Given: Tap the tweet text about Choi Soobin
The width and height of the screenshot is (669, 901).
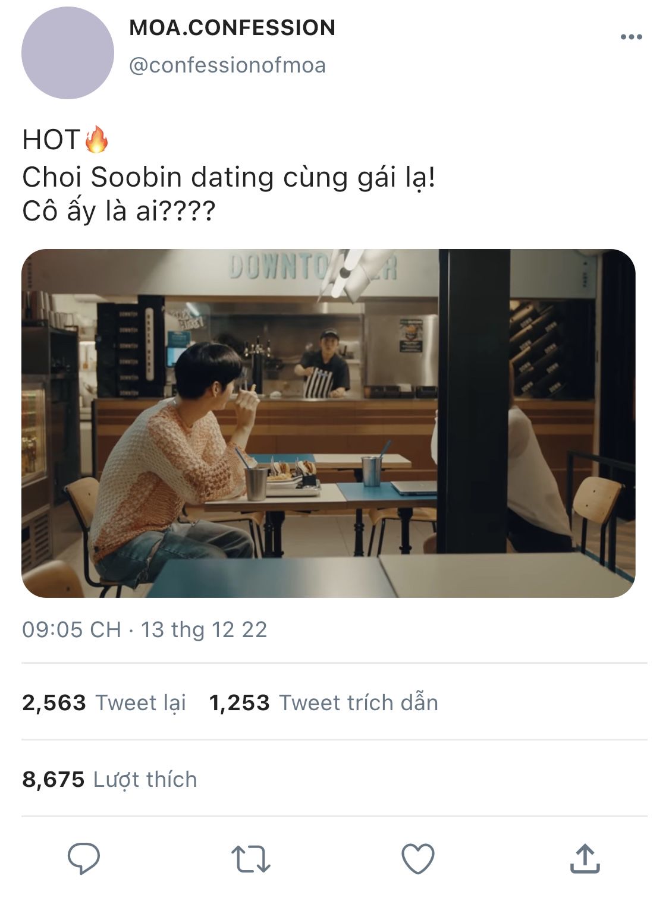Looking at the screenshot, I should click(229, 177).
